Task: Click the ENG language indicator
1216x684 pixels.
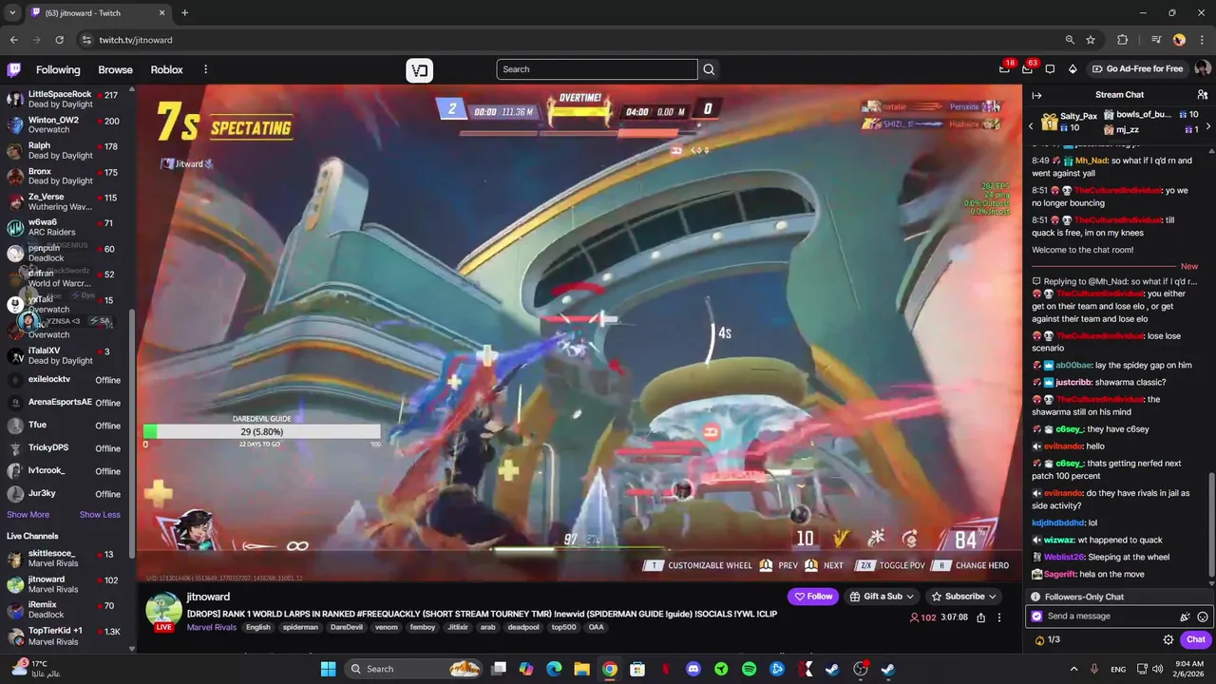Action: tap(1118, 669)
